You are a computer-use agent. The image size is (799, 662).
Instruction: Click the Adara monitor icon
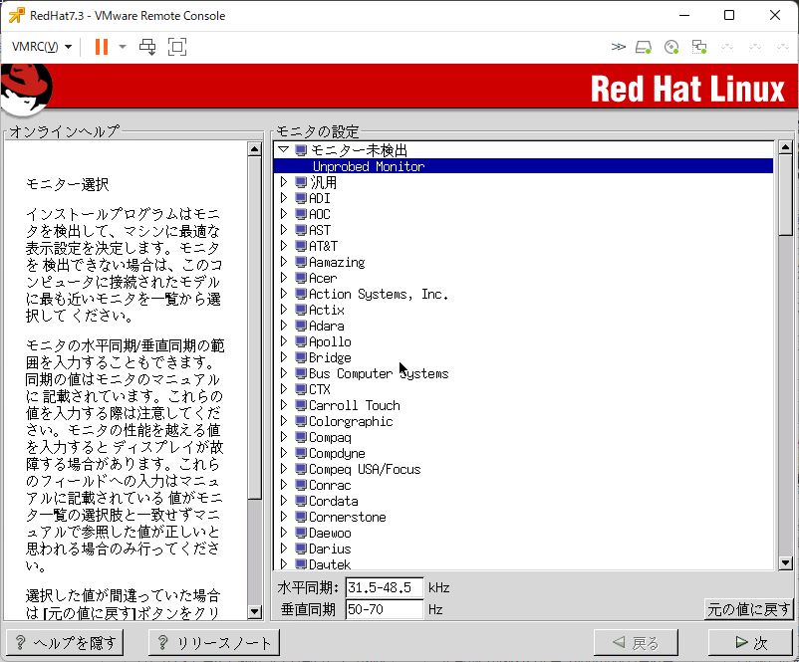(301, 326)
